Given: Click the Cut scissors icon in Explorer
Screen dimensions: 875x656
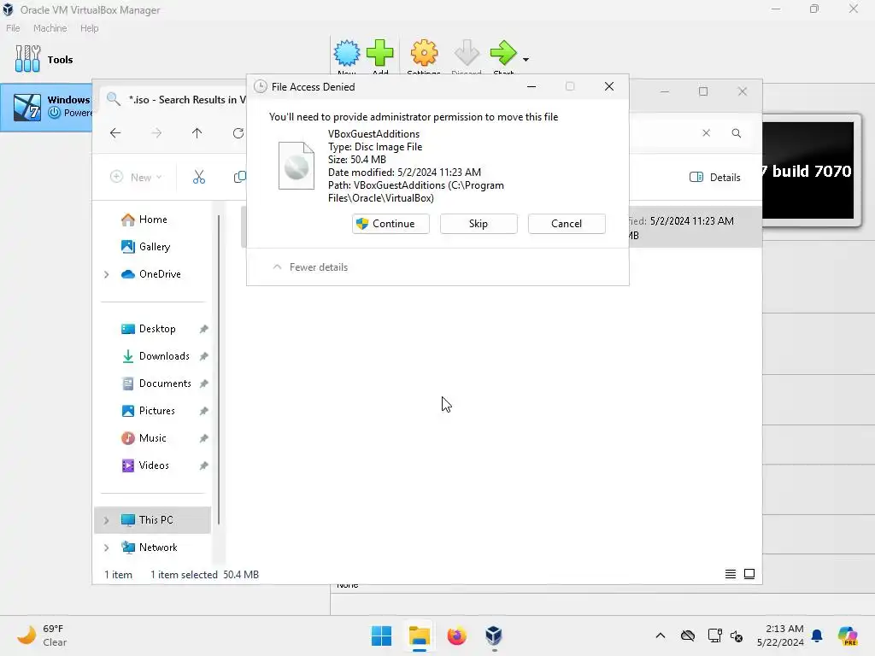Looking at the screenshot, I should [198, 177].
